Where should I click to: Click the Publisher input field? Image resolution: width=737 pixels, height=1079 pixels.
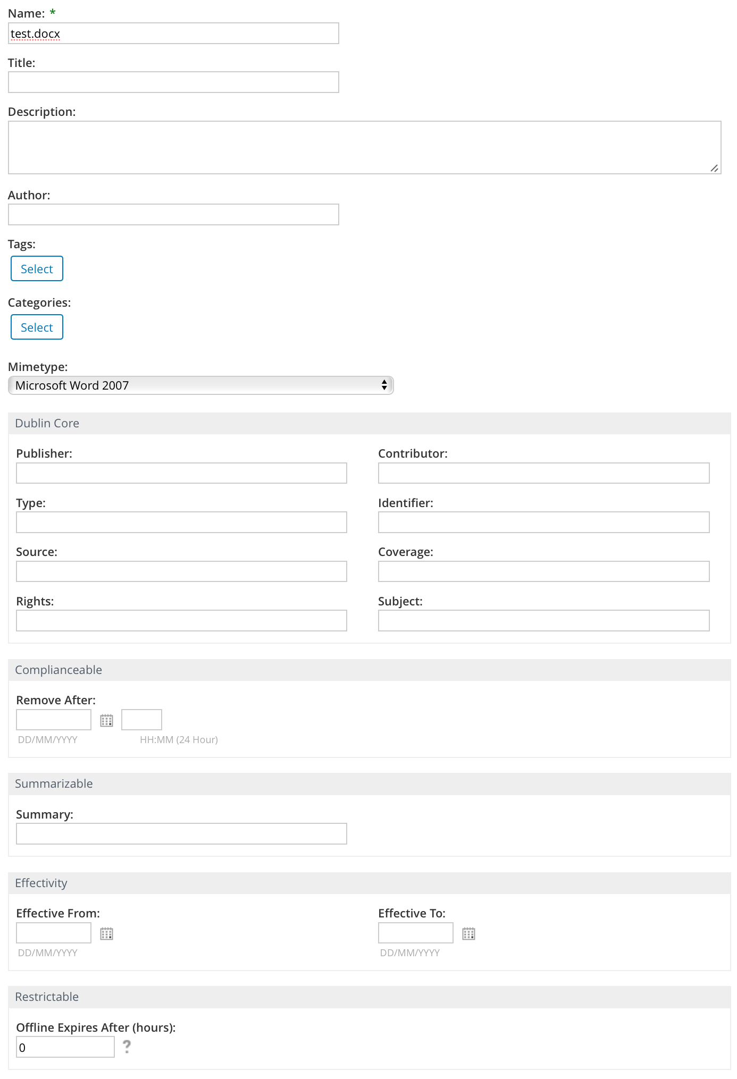click(181, 473)
